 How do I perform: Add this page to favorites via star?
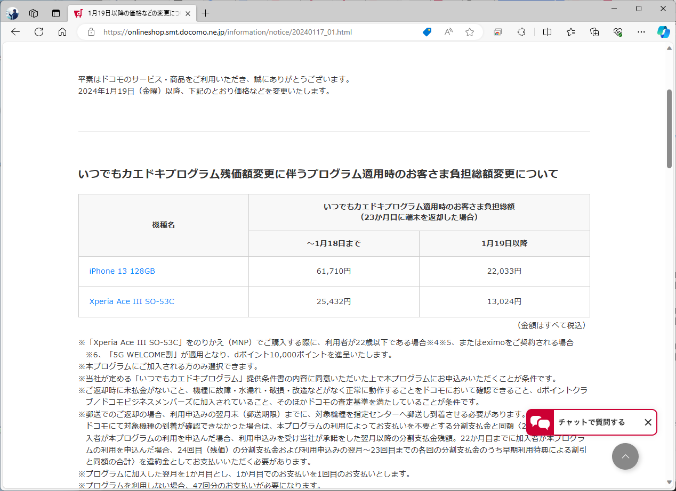(x=469, y=32)
